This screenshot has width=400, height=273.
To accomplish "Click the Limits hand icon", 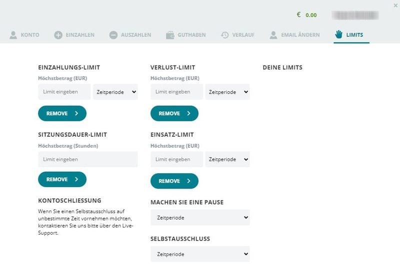I will pyautogui.click(x=339, y=34).
